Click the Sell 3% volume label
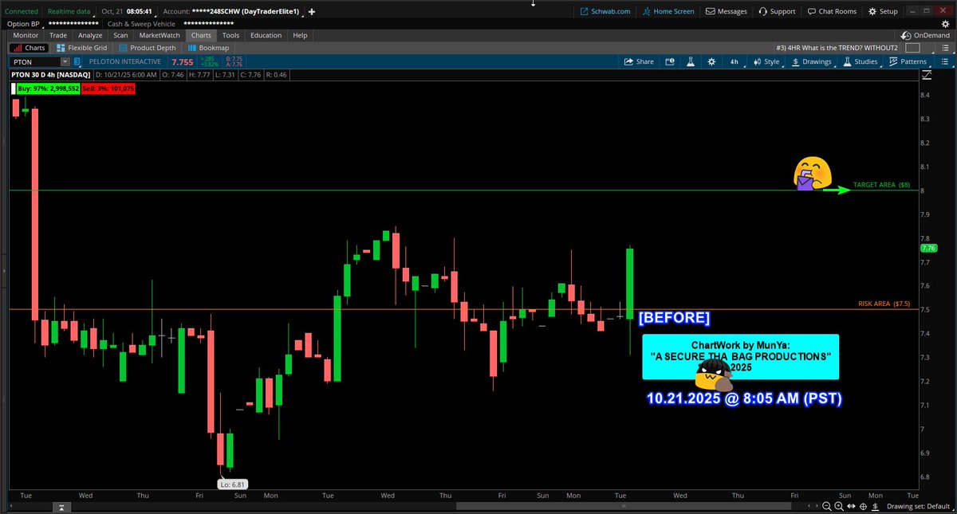 (x=108, y=88)
